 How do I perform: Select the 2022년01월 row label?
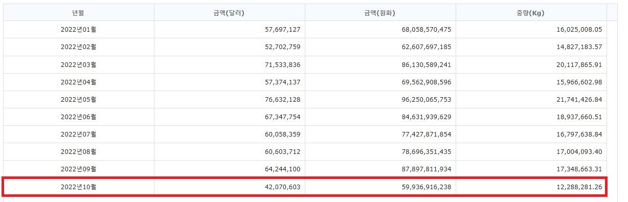coord(78,30)
